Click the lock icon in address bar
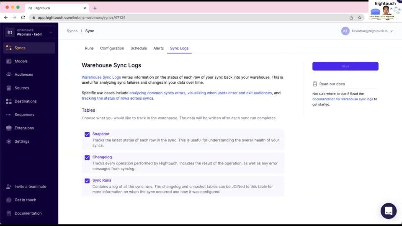 (x=33, y=18)
